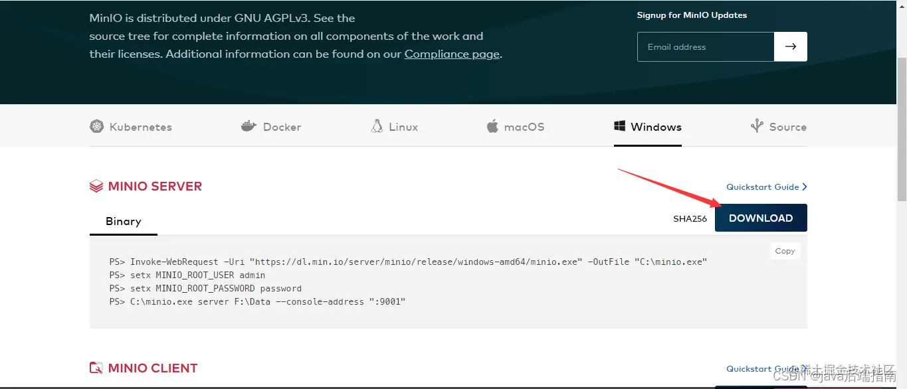907x389 pixels.
Task: Open the Compliance page link
Action: click(452, 54)
